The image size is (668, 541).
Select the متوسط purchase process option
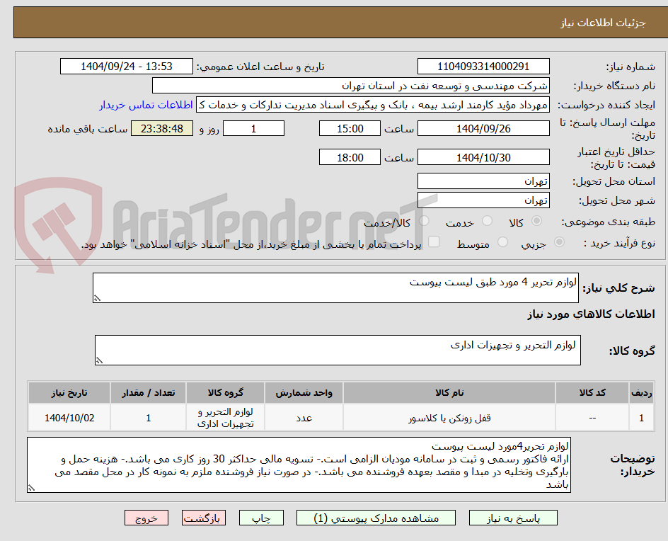[502, 241]
